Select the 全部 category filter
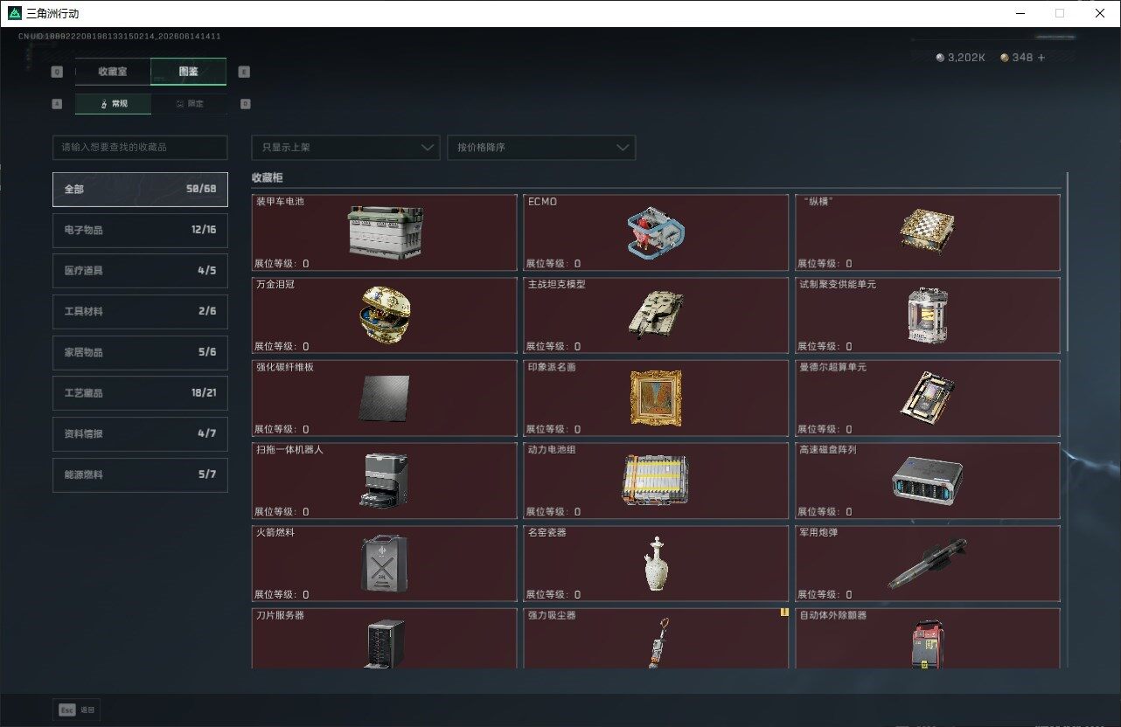 (140, 189)
